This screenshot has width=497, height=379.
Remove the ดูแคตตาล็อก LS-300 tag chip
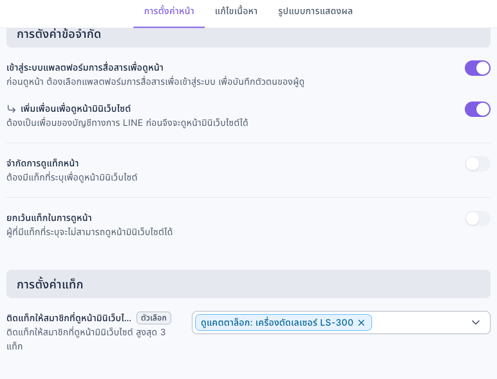361,322
